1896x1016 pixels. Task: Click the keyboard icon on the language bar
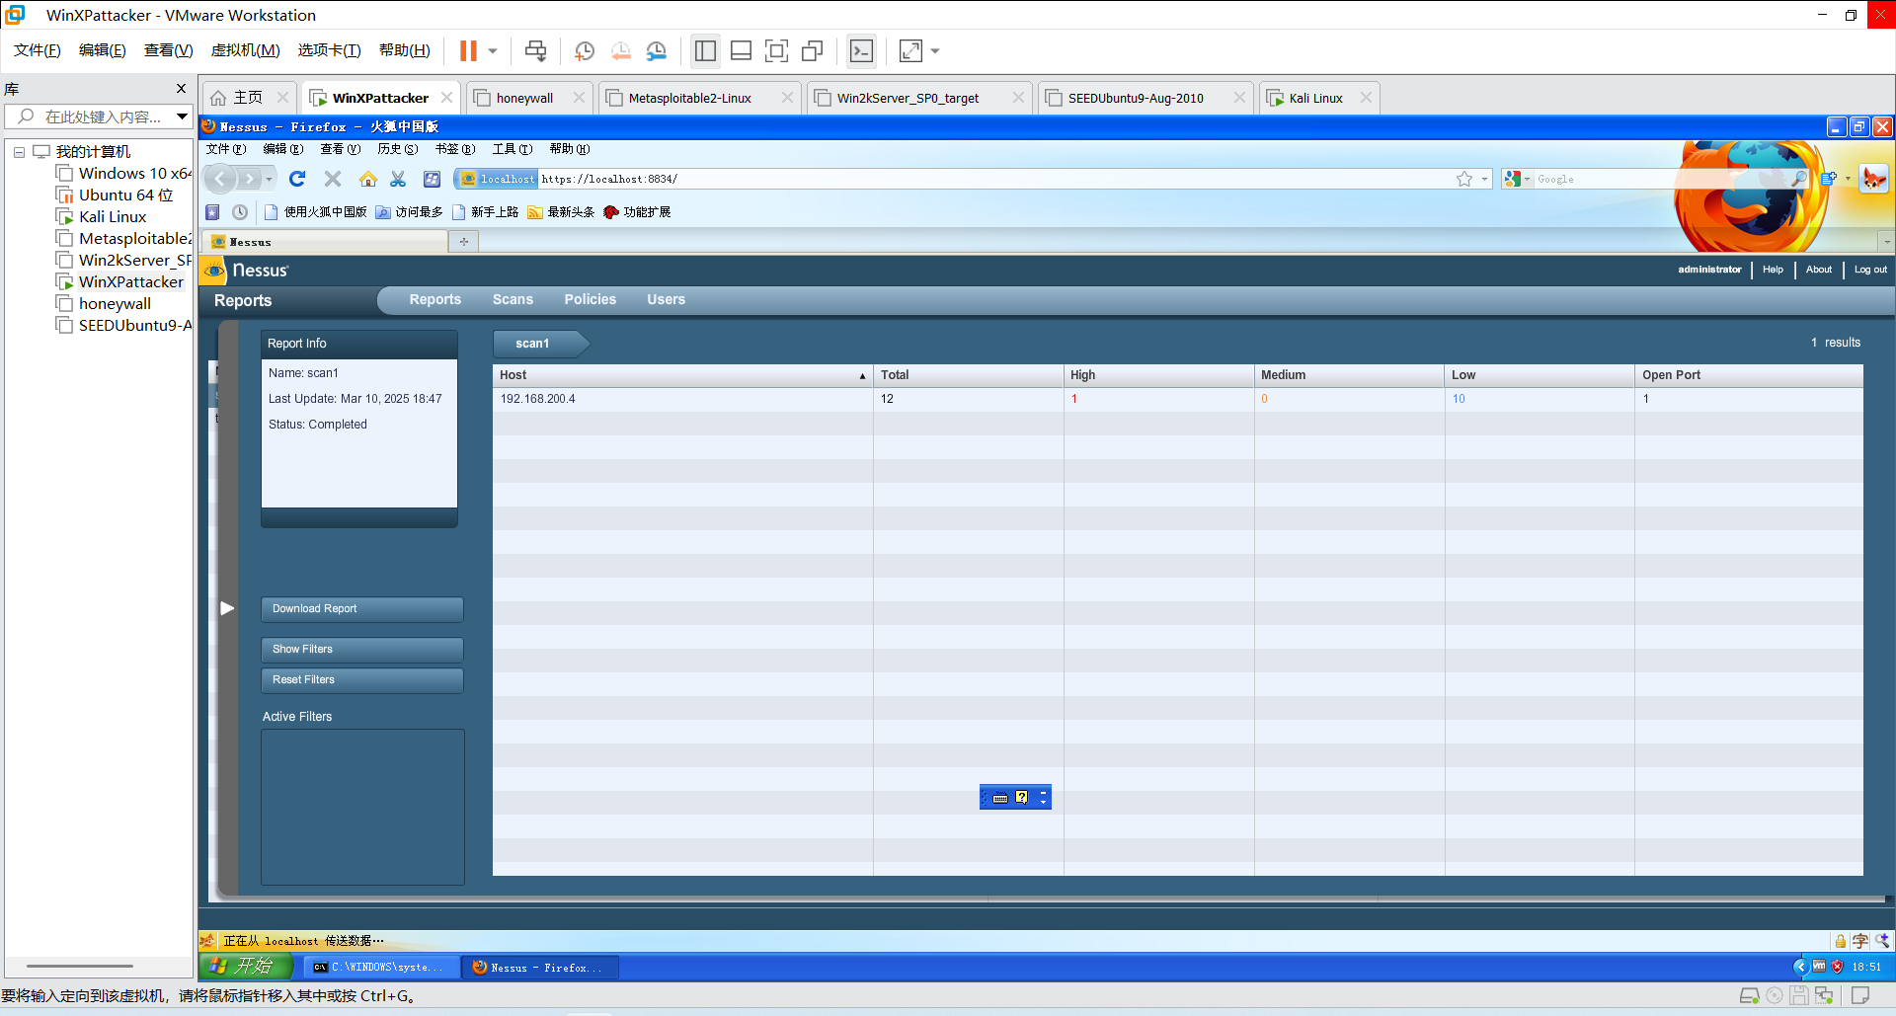pos(1000,798)
